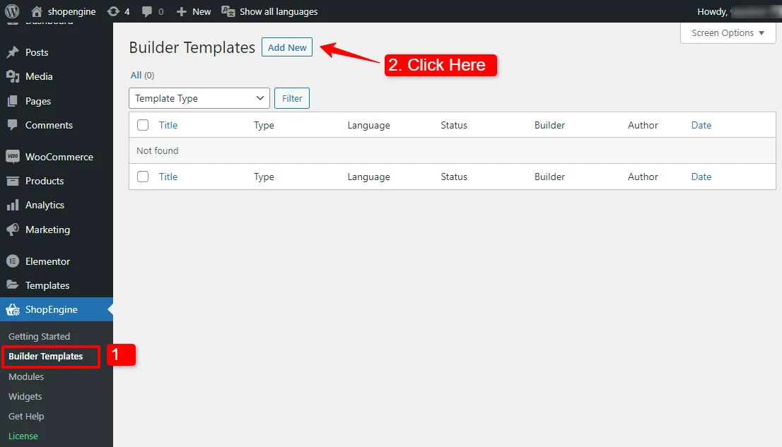Open the comments bubble icon in admin bar
The width and height of the screenshot is (782, 447).
146,11
